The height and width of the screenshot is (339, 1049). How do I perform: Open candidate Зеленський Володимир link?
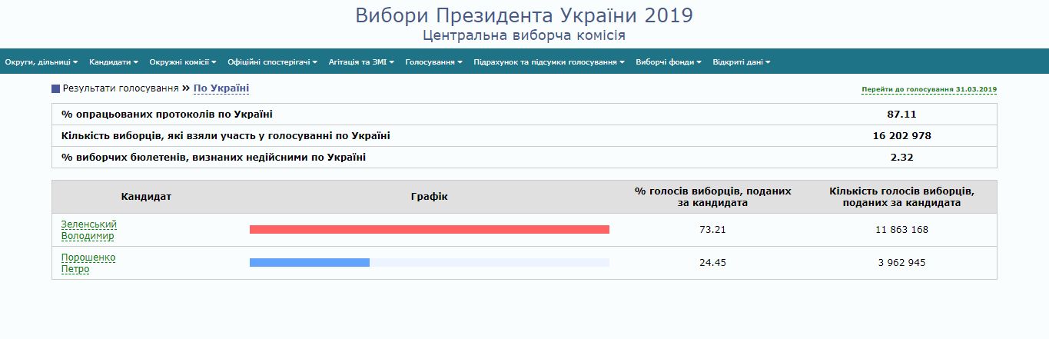(88, 230)
